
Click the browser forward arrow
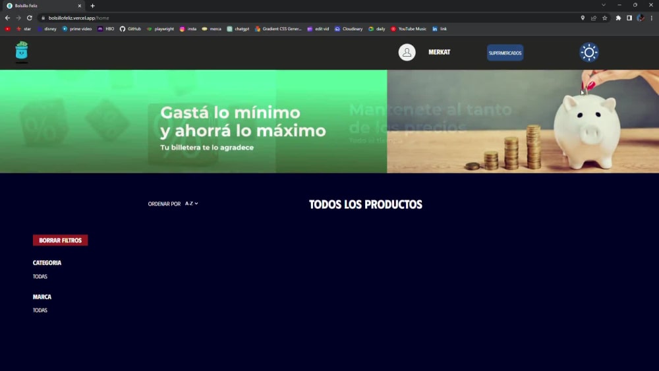18,18
